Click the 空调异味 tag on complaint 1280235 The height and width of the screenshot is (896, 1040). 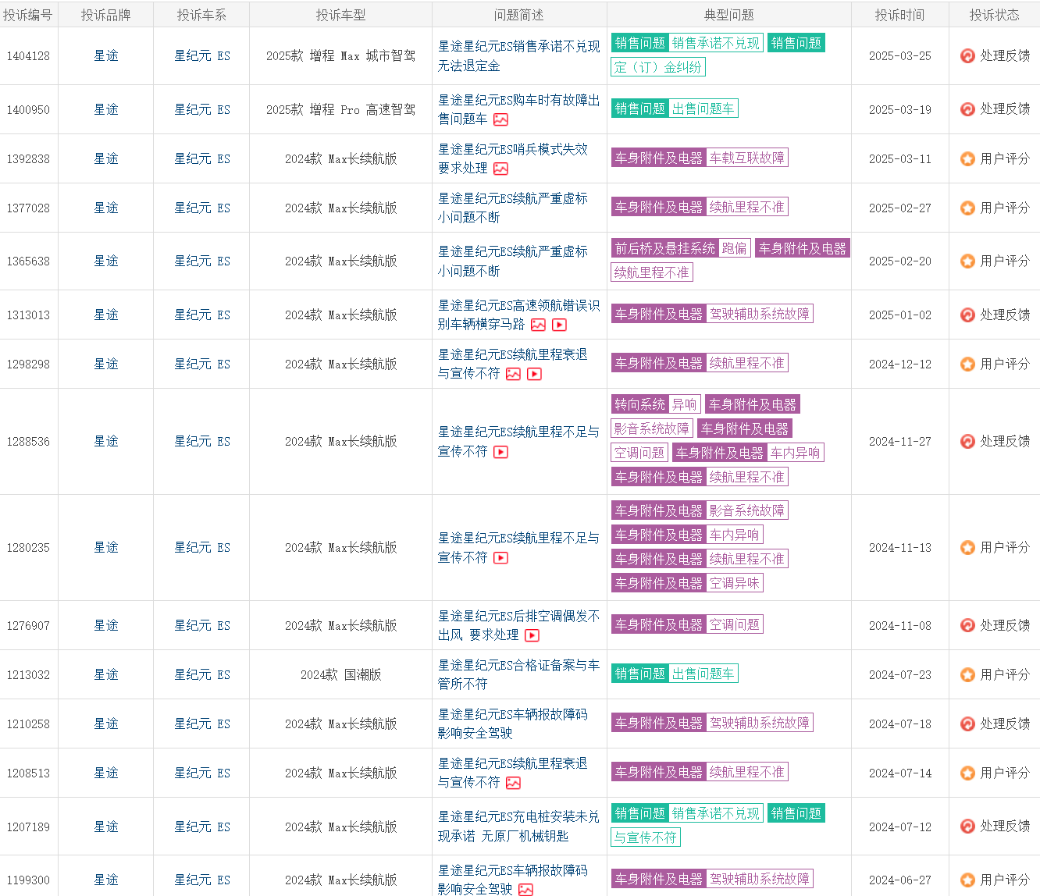tap(734, 583)
